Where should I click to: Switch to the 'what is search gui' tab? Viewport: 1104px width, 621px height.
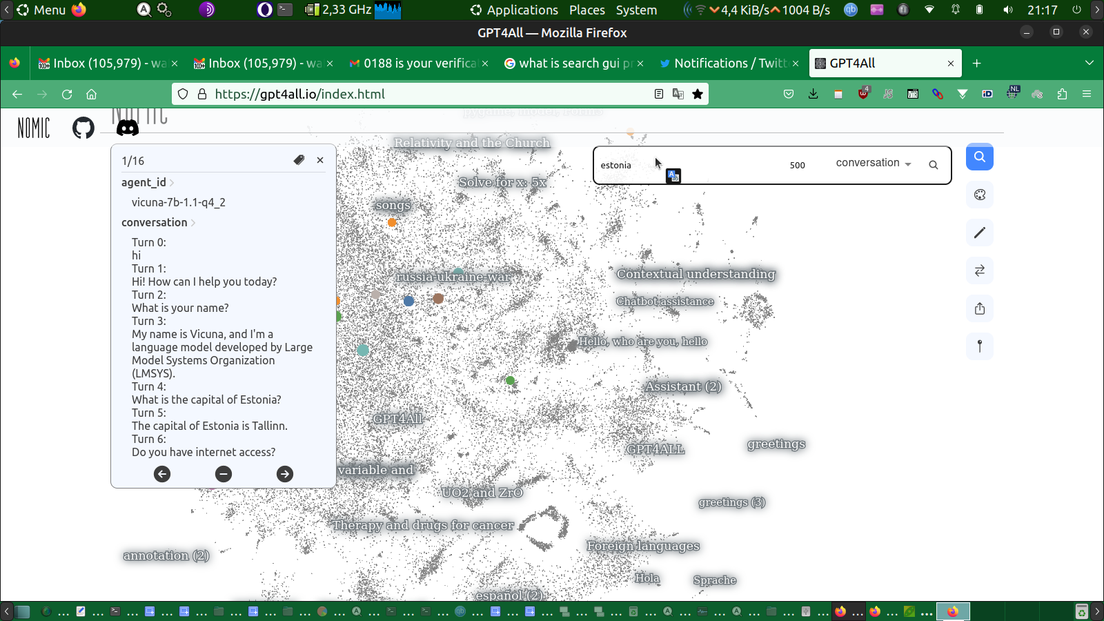(575, 63)
